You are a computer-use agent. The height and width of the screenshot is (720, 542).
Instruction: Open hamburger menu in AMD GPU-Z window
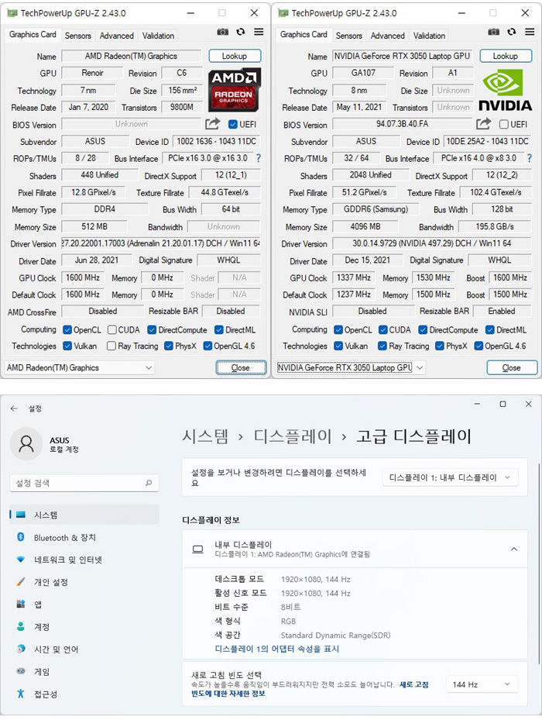click(x=259, y=32)
